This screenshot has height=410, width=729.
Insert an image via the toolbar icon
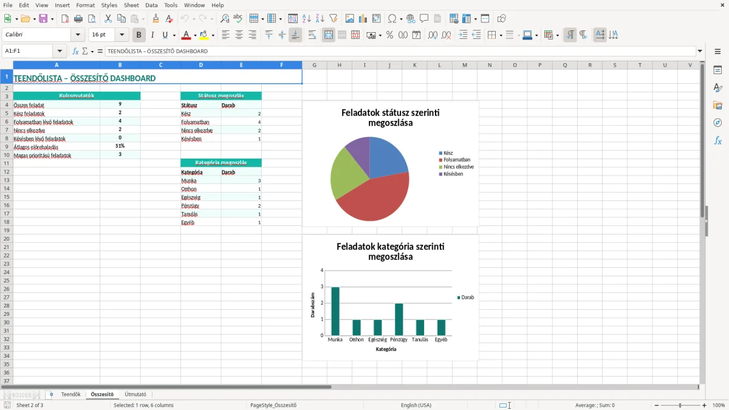click(350, 19)
